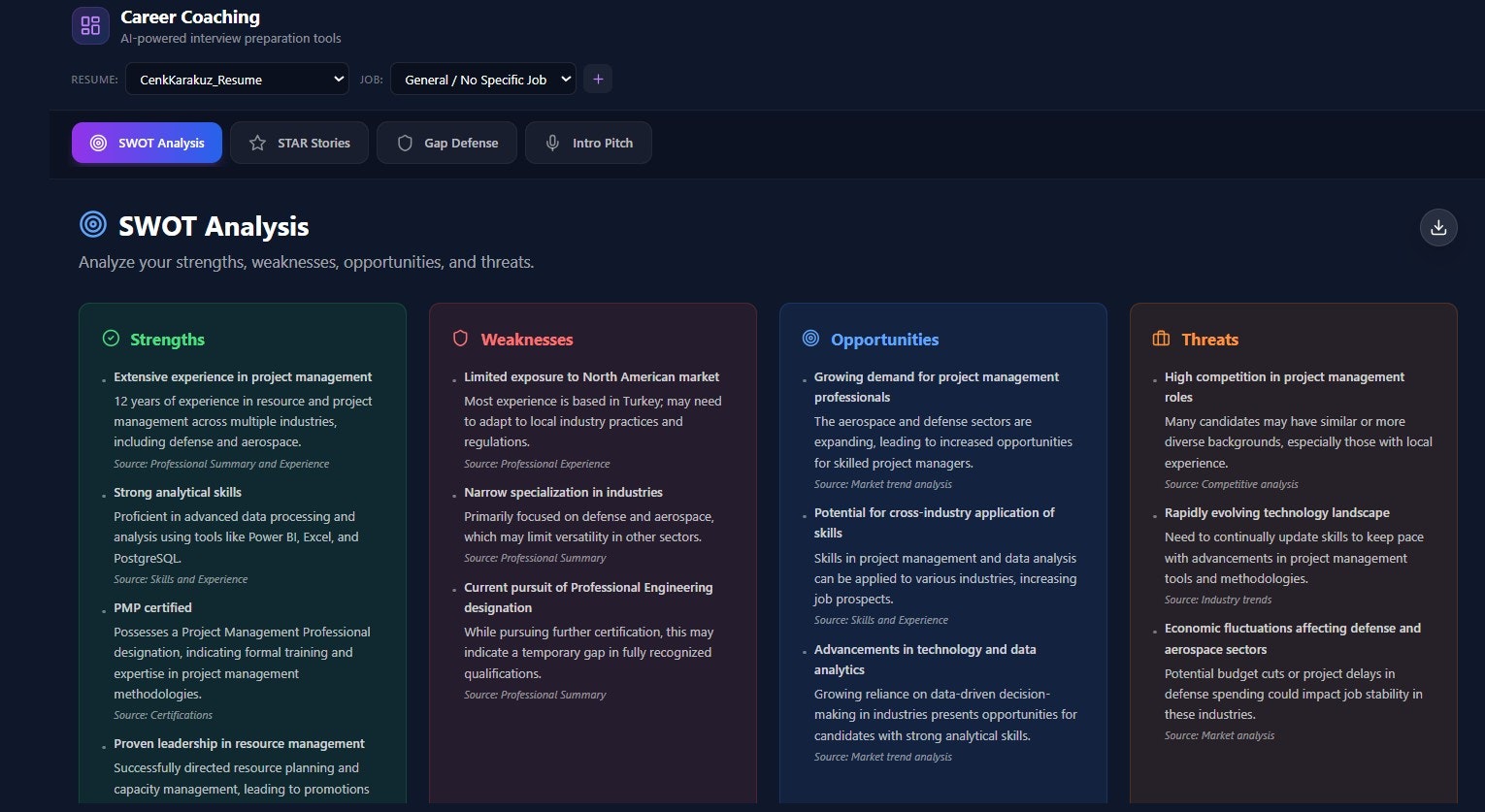The height and width of the screenshot is (812, 1485).
Task: Select 'Proven leadership in resource management' item
Action: (239, 743)
